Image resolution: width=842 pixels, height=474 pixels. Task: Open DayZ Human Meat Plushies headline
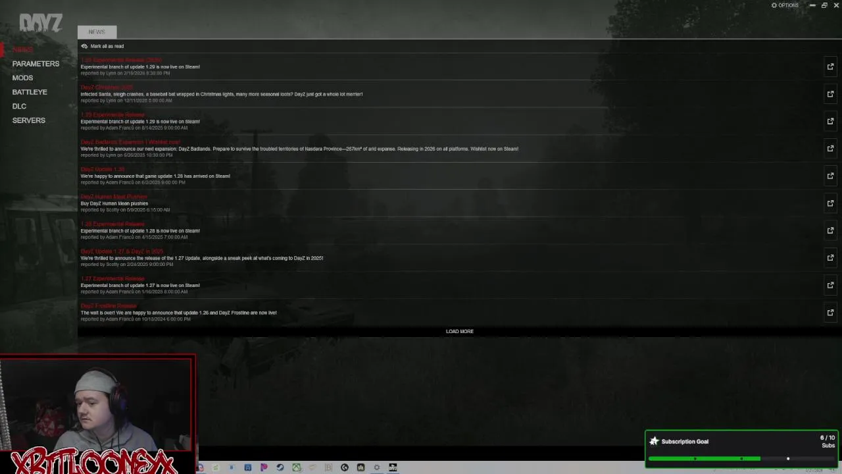pos(114,196)
